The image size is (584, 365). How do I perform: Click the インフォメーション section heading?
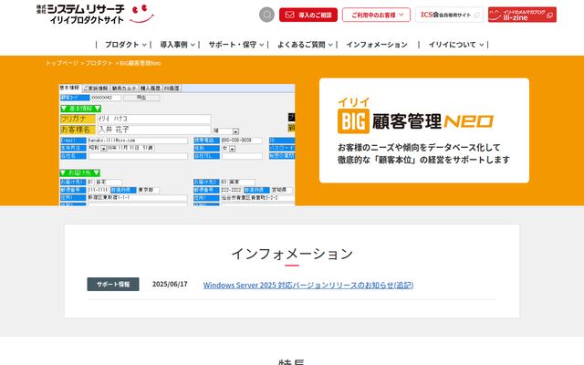tap(292, 254)
